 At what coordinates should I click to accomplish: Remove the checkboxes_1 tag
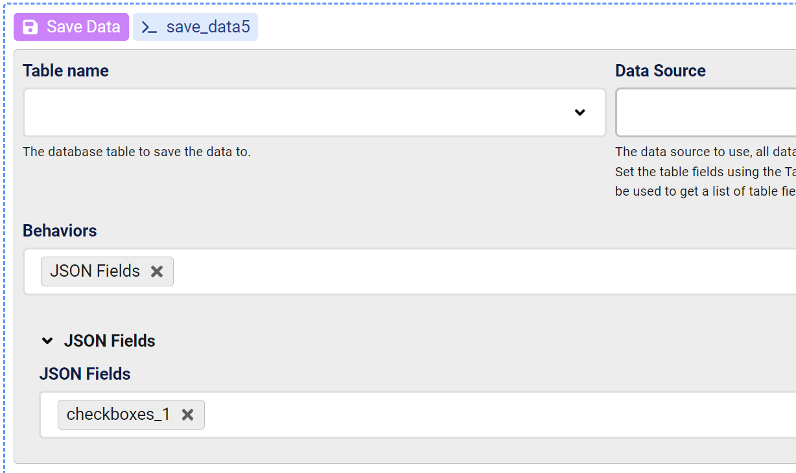click(x=187, y=415)
